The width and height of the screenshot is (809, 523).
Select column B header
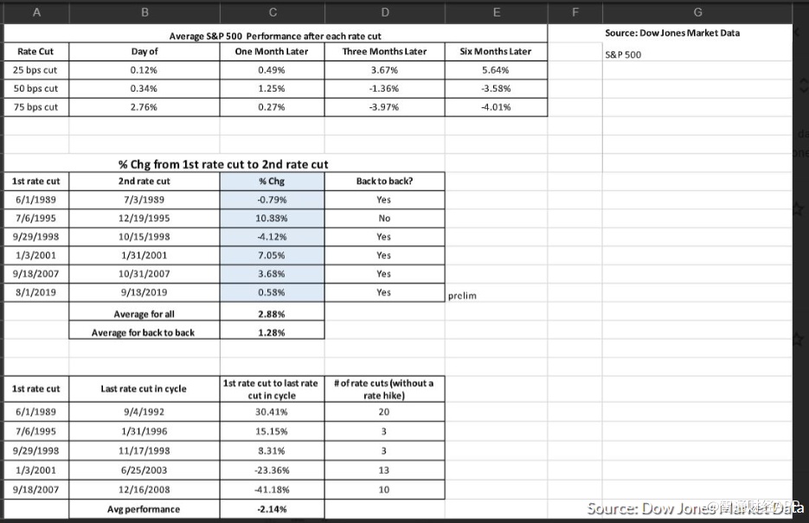click(144, 12)
